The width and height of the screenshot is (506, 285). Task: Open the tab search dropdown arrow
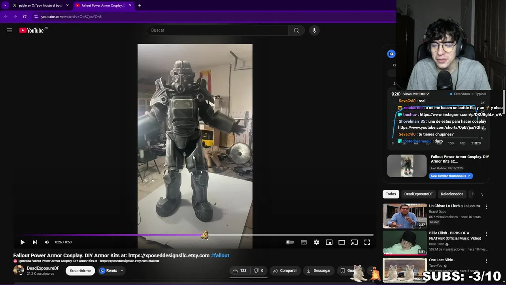pyautogui.click(x=5, y=6)
